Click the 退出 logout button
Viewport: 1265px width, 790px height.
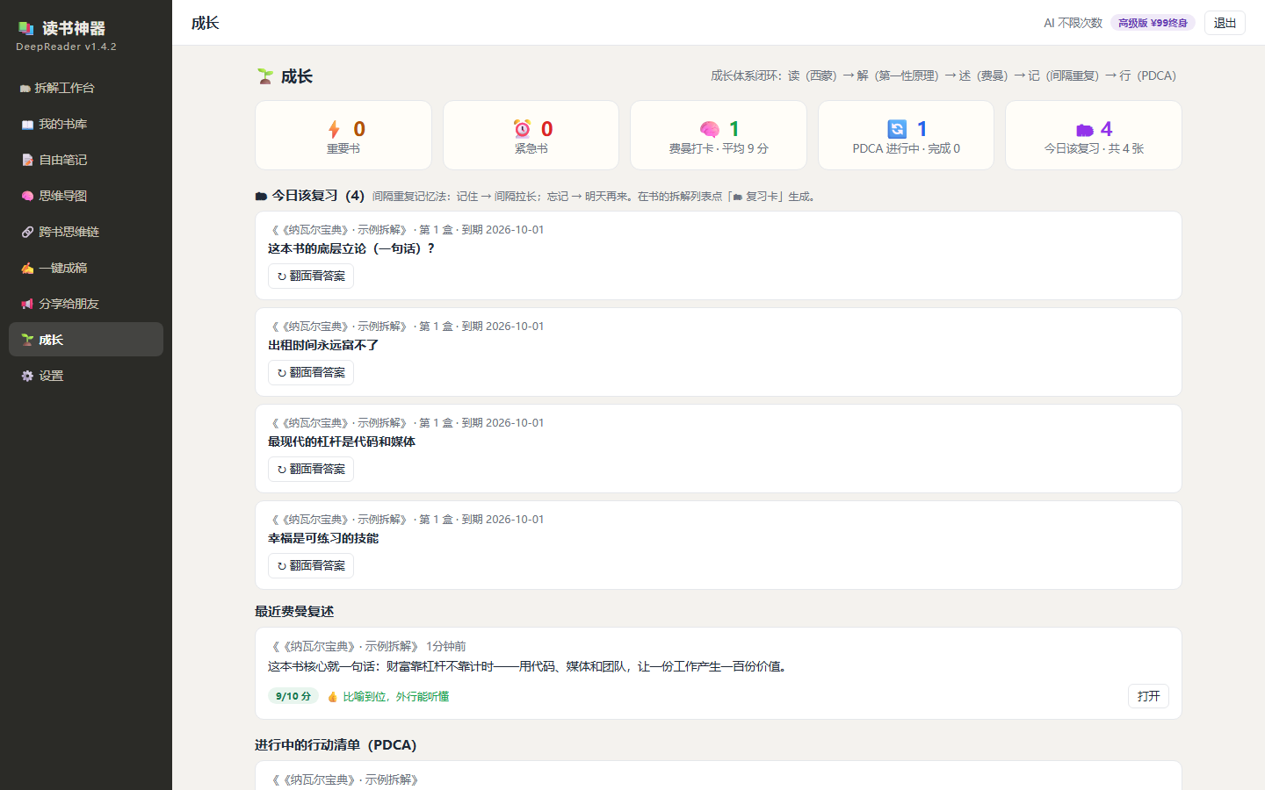[x=1225, y=23]
